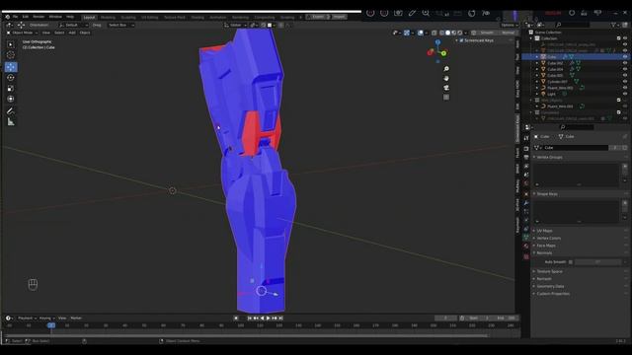This screenshot has height=355, width=632.
Task: Open the Texture properties tab
Action: tap(526, 256)
